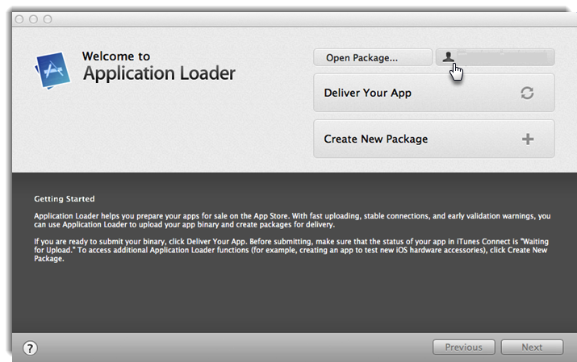This screenshot has height=362, width=577.
Task: Advance with the Next button
Action: tap(532, 347)
